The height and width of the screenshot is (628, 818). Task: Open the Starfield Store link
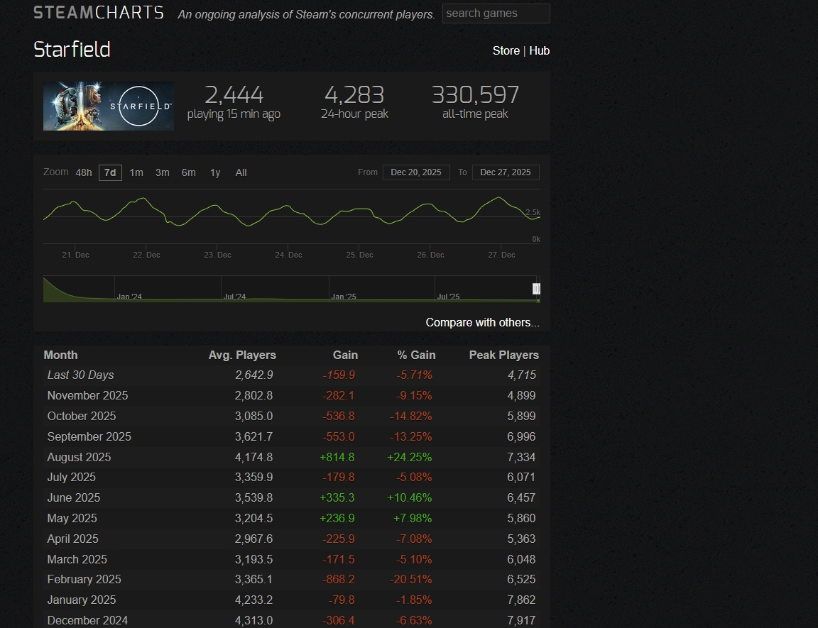click(506, 50)
